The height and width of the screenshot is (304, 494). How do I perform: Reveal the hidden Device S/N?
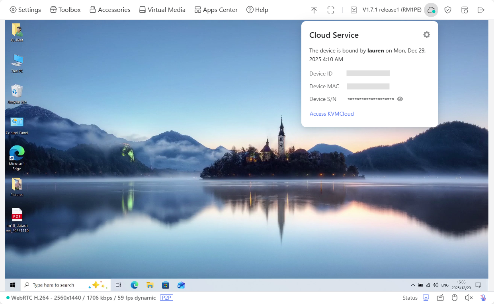pyautogui.click(x=400, y=99)
